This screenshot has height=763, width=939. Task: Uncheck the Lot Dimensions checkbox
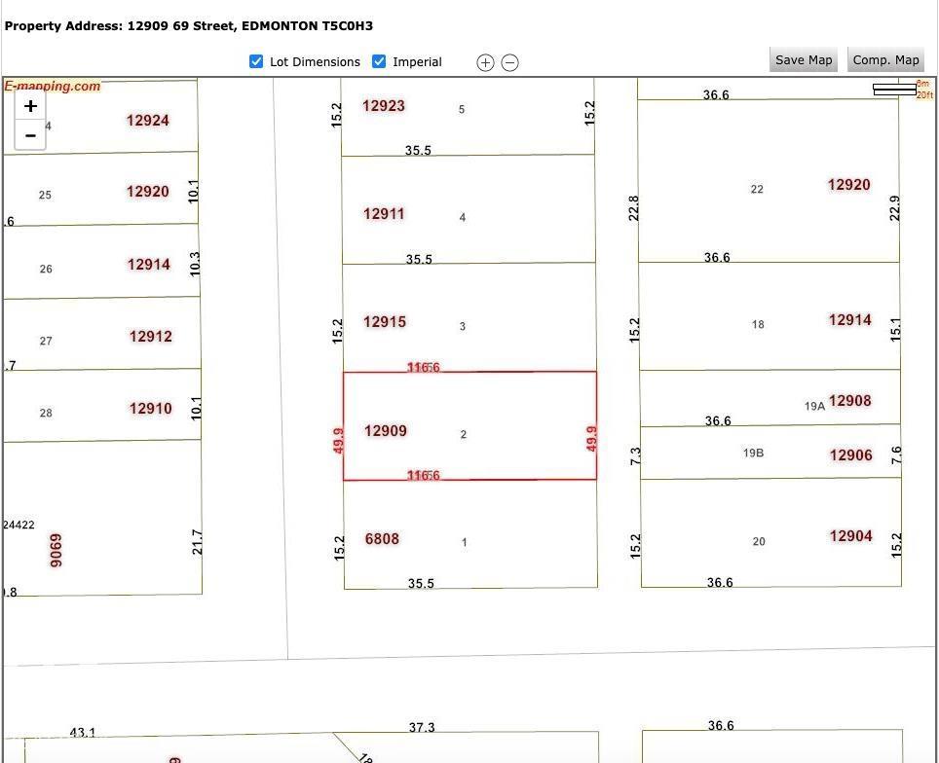(x=256, y=61)
